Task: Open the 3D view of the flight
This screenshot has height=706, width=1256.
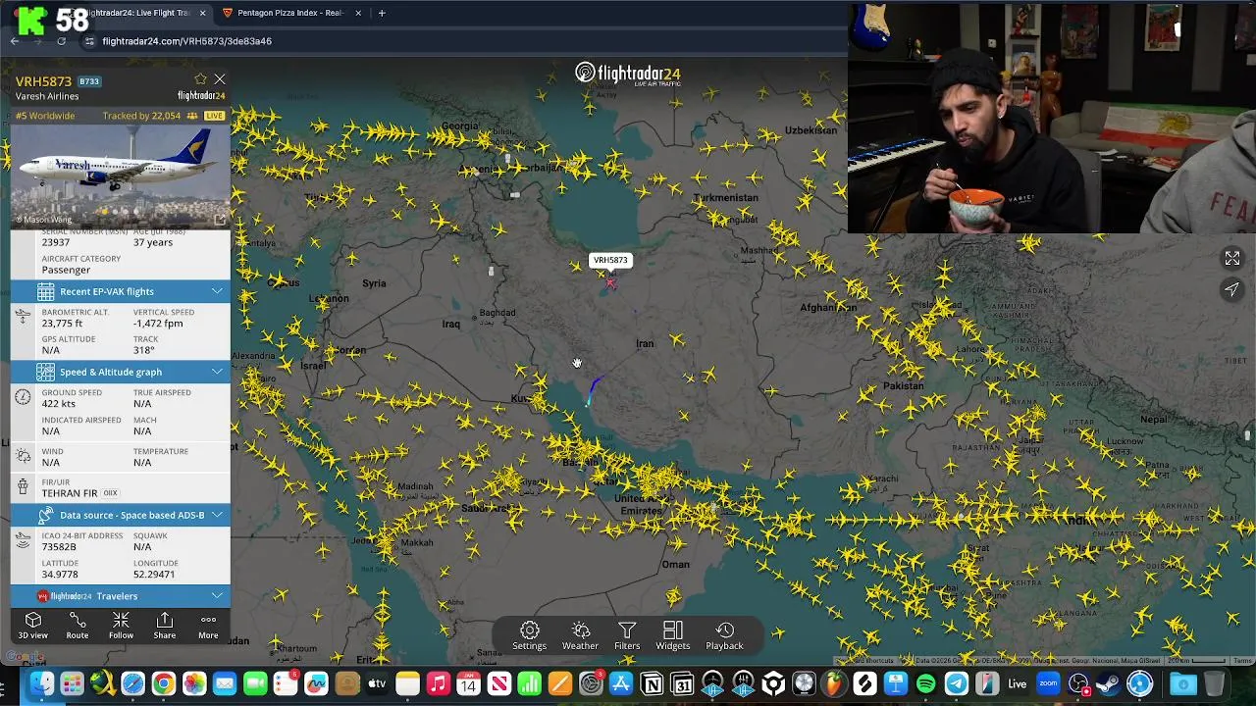Action: [32, 626]
